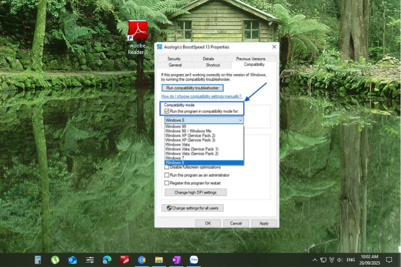
Task: Choose Windows 7 from the list
Action: pyautogui.click(x=204, y=158)
